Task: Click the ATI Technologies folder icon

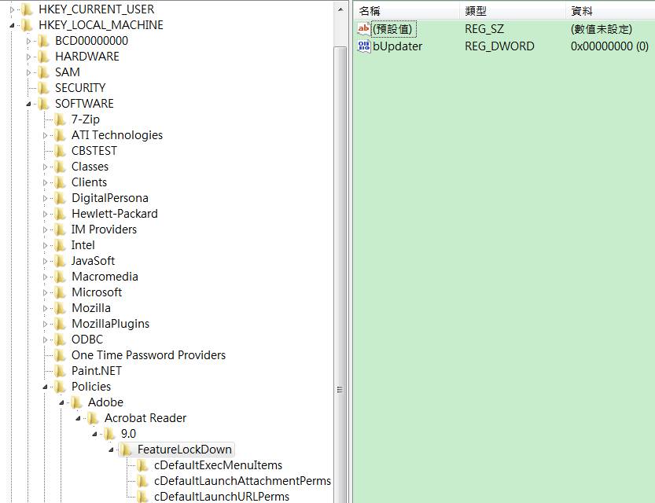Action: (x=60, y=135)
